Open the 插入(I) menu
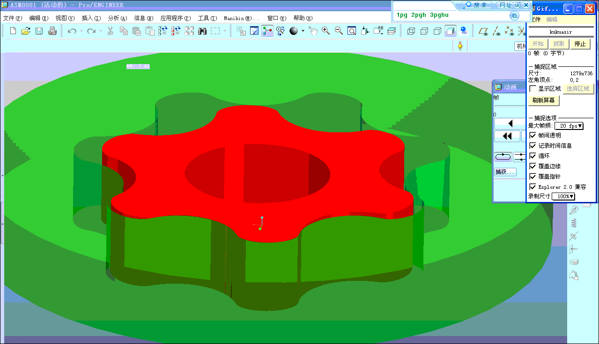Screen dimensions: 599x344 click(x=91, y=18)
